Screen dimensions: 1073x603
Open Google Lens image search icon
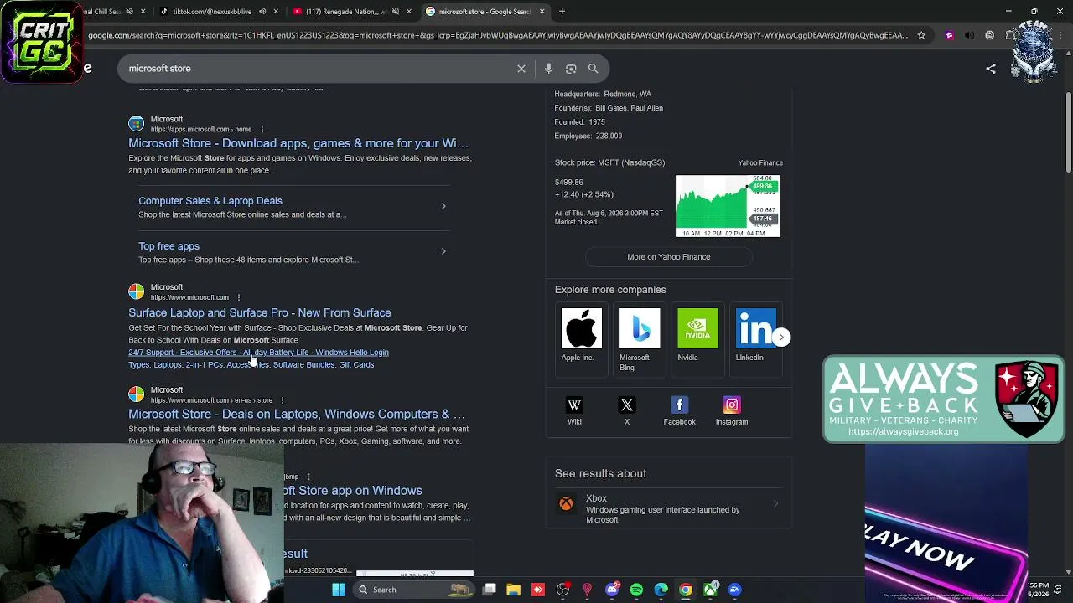coord(571,69)
